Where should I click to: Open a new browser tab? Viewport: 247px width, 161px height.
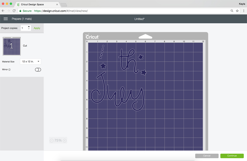[64, 5]
